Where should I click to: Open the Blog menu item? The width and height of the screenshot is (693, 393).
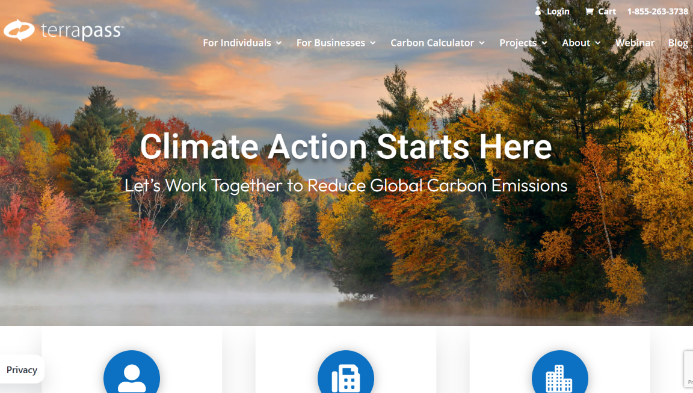(x=678, y=43)
